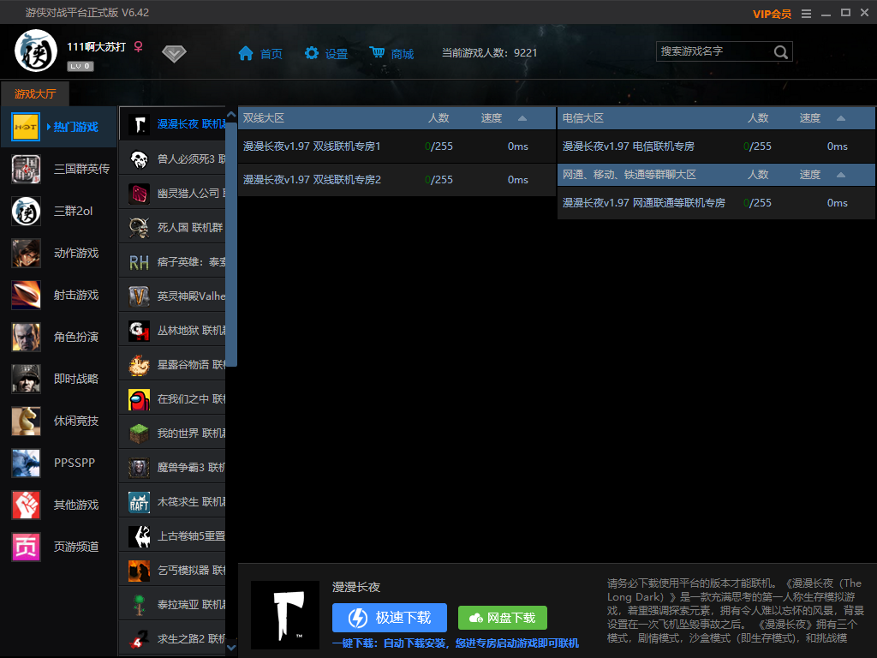
Task: Click the 页游频道 pink icon
Action: point(26,547)
